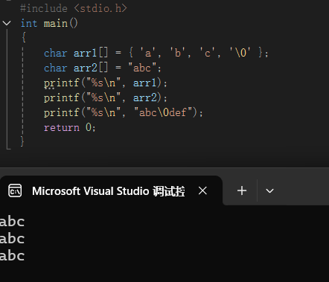
Task: Click the first abc output line
Action: pyautogui.click(x=12, y=222)
